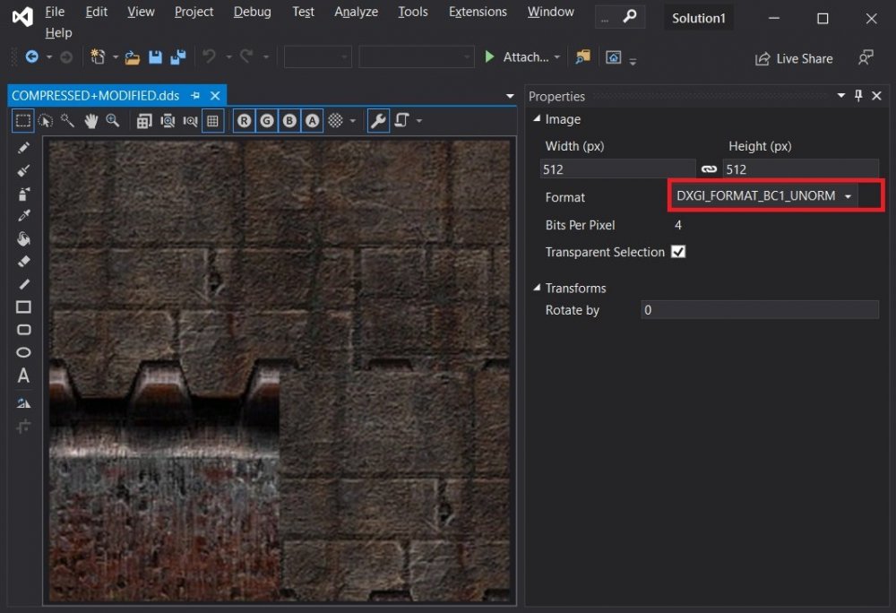Image resolution: width=896 pixels, height=613 pixels.
Task: Activate the Text tool
Action: (x=24, y=376)
